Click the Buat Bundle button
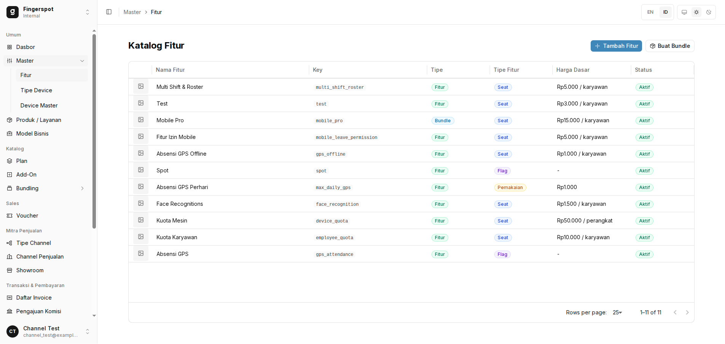The image size is (725, 344). tap(670, 46)
